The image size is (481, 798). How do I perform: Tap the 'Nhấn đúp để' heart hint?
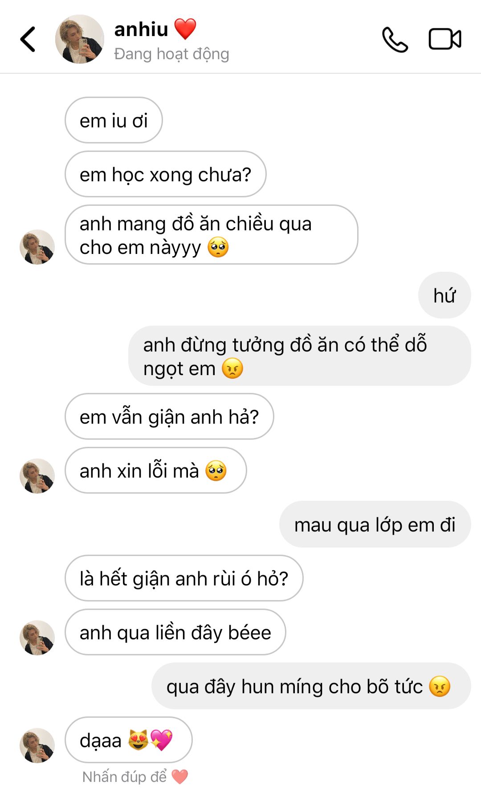click(135, 777)
